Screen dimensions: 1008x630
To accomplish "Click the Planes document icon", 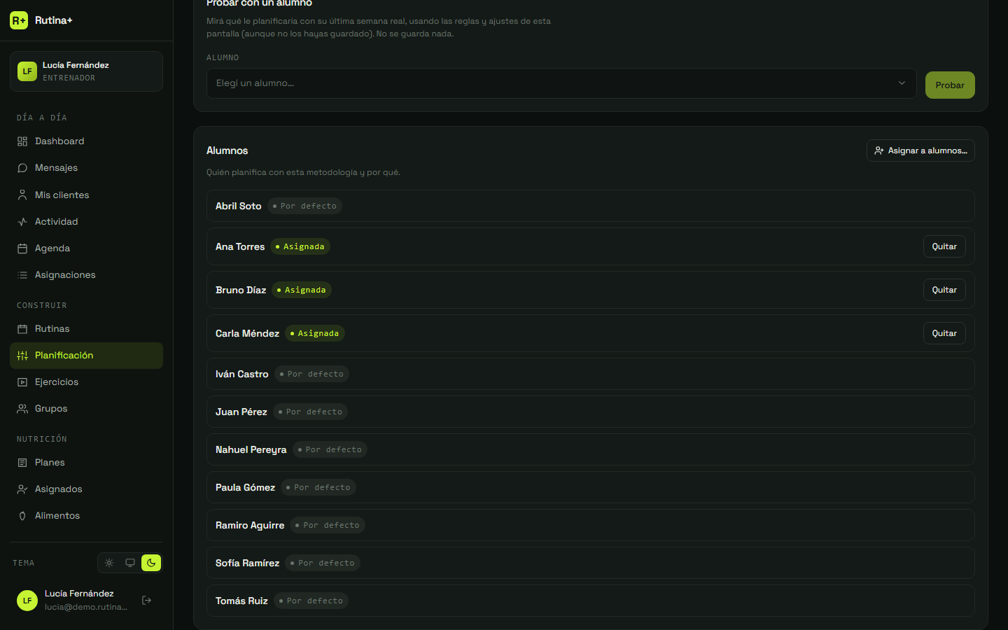I will (x=22, y=463).
